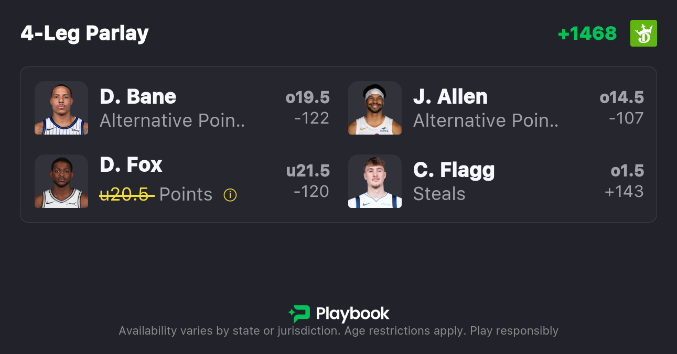
Task: Select the C. Flagg player name
Action: 454,170
